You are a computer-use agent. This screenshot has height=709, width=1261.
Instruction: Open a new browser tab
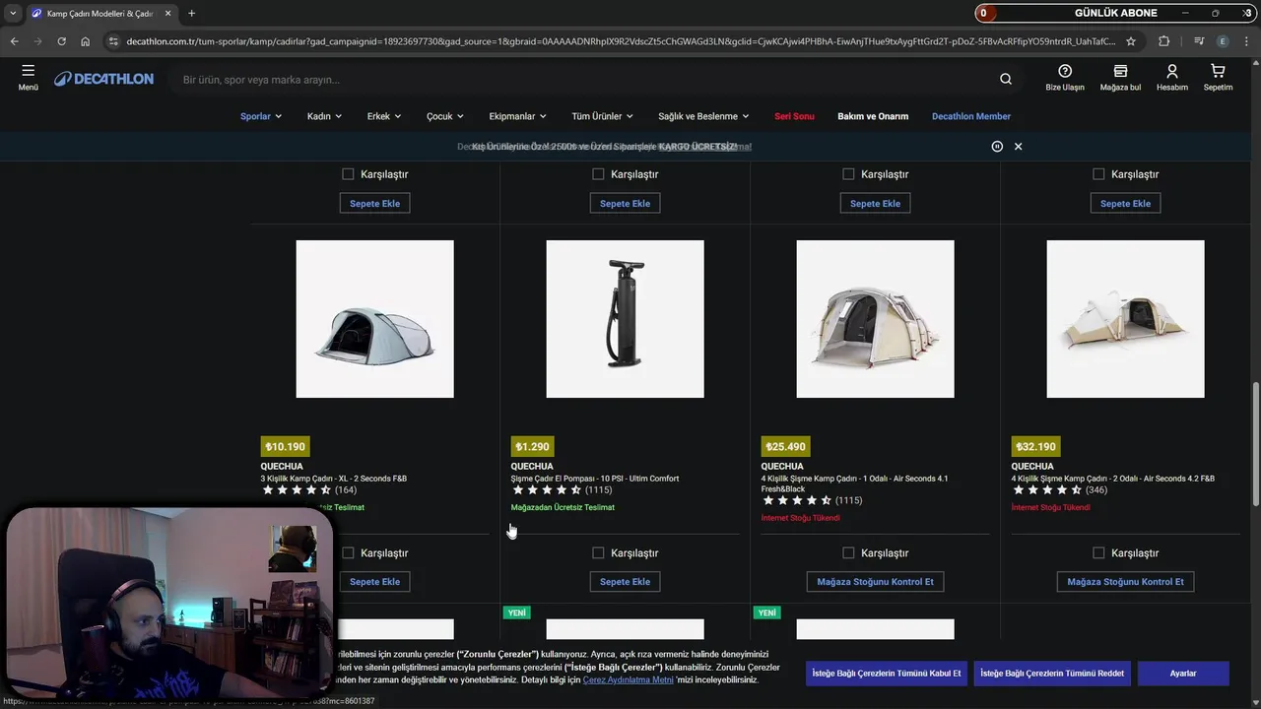click(x=191, y=13)
